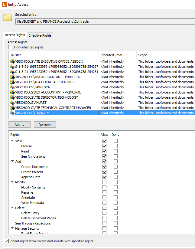Check Allow for See Through Redactions
Image resolution: width=195 pixels, height=249 pixels.
click(x=104, y=223)
